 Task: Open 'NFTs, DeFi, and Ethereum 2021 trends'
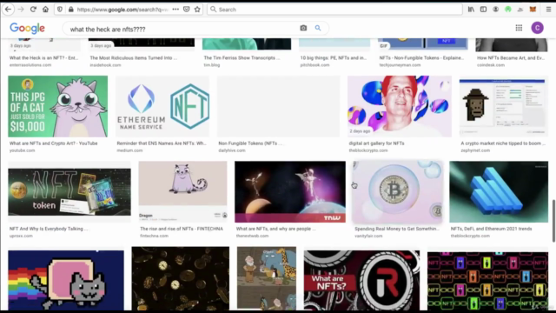coord(492,229)
